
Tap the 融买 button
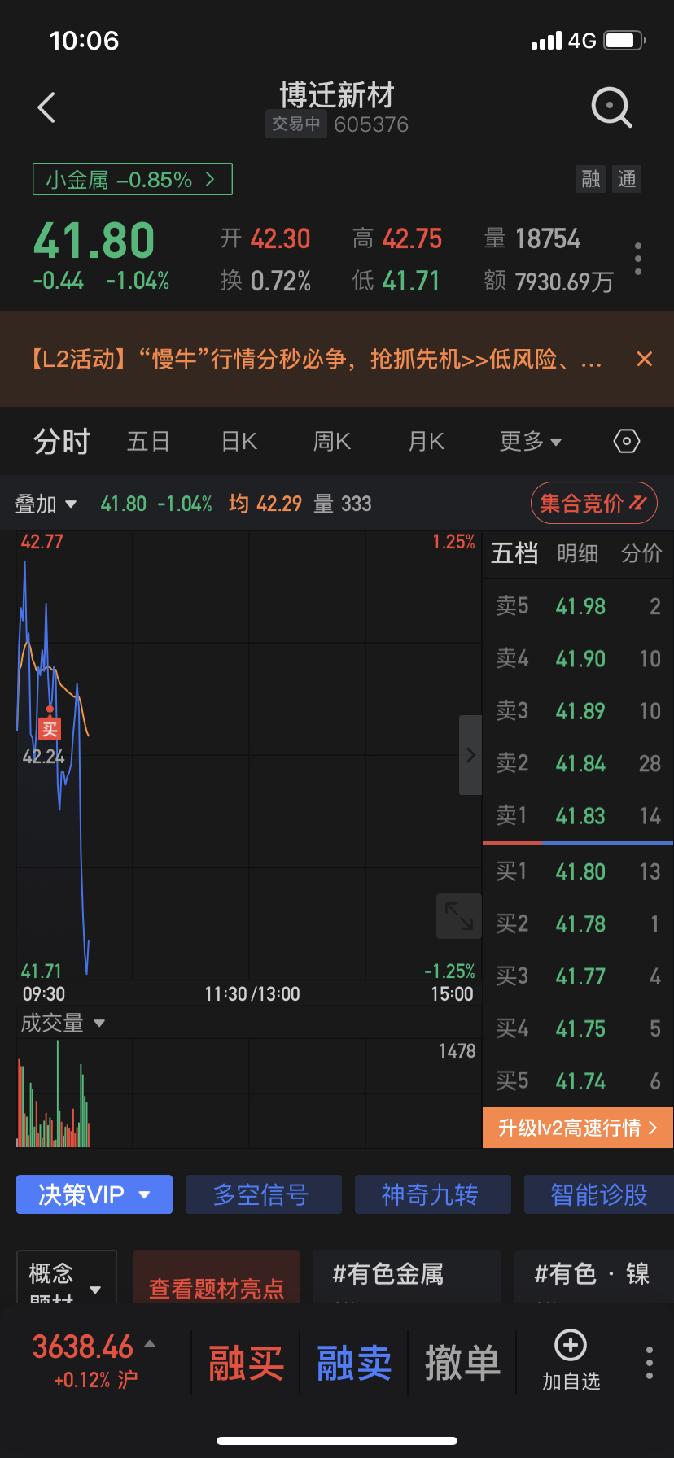click(x=246, y=1363)
